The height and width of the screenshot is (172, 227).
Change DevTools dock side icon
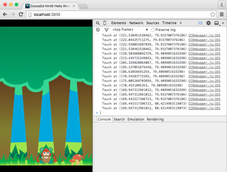point(217,23)
